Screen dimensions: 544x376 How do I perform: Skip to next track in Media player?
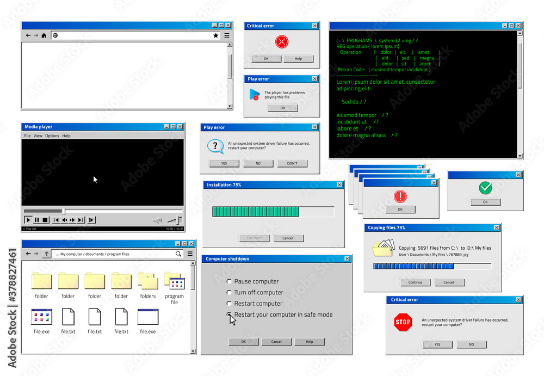(x=81, y=220)
